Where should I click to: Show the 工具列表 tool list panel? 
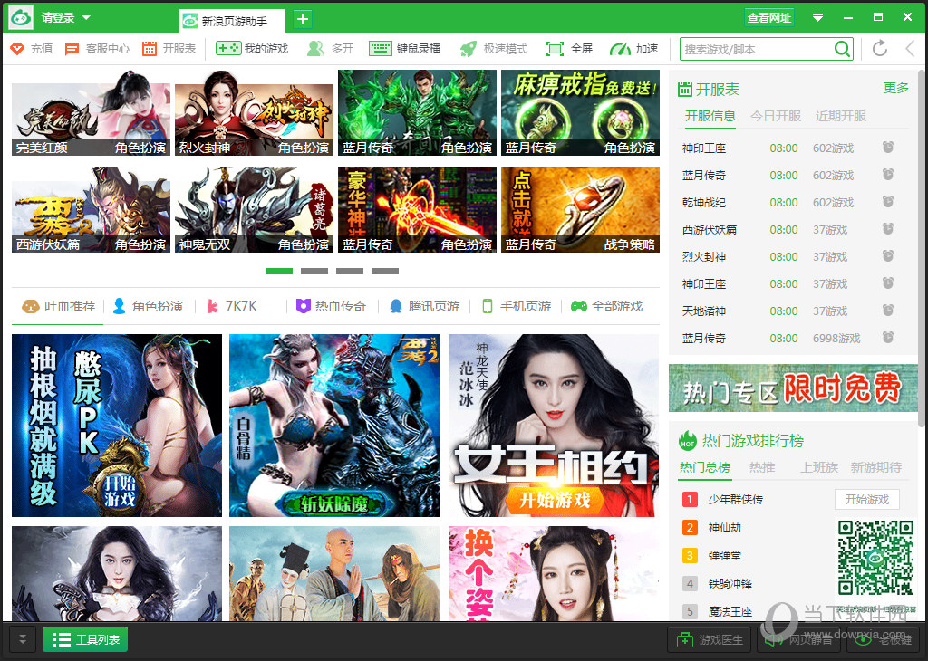(x=84, y=638)
